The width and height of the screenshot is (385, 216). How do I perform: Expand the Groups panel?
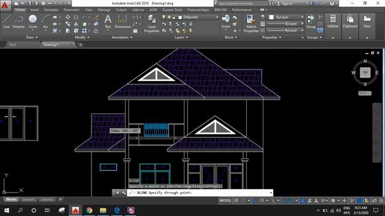coord(315,37)
